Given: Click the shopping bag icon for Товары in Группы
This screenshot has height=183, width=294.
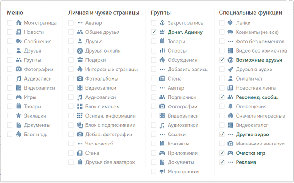Looking at the screenshot, I should coord(162,41).
